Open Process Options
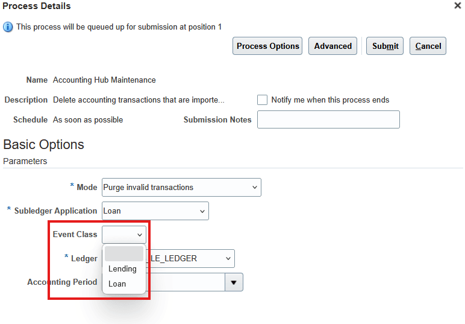The height and width of the screenshot is (324, 465). [x=267, y=46]
